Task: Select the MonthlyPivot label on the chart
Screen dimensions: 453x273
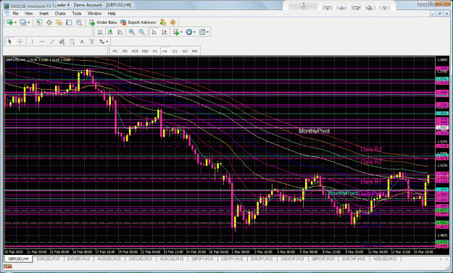Action: pos(315,131)
